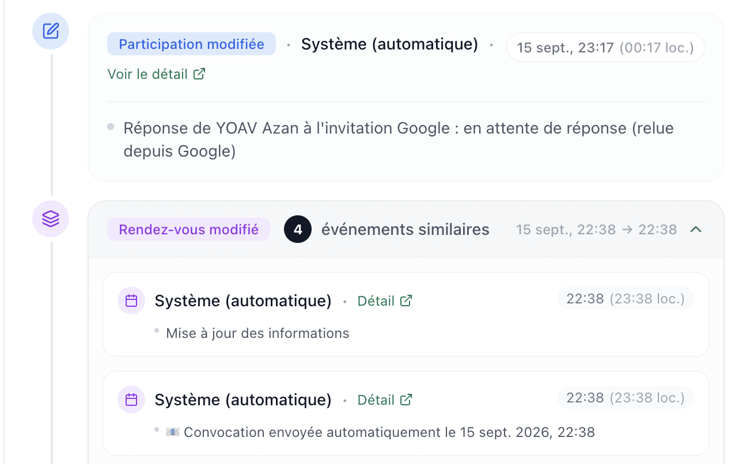Click the 'Mise à jour des informations' text
This screenshot has width=735, height=464.
[x=257, y=333]
